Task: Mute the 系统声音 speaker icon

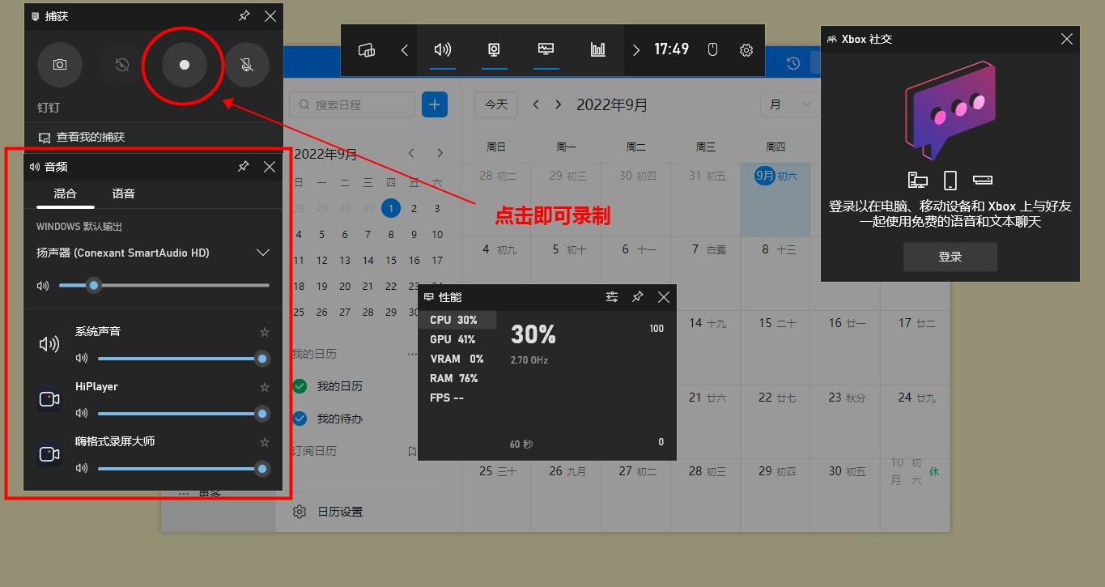Action: point(81,358)
